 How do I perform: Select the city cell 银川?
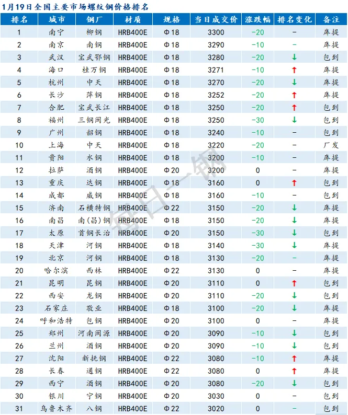click(56, 396)
